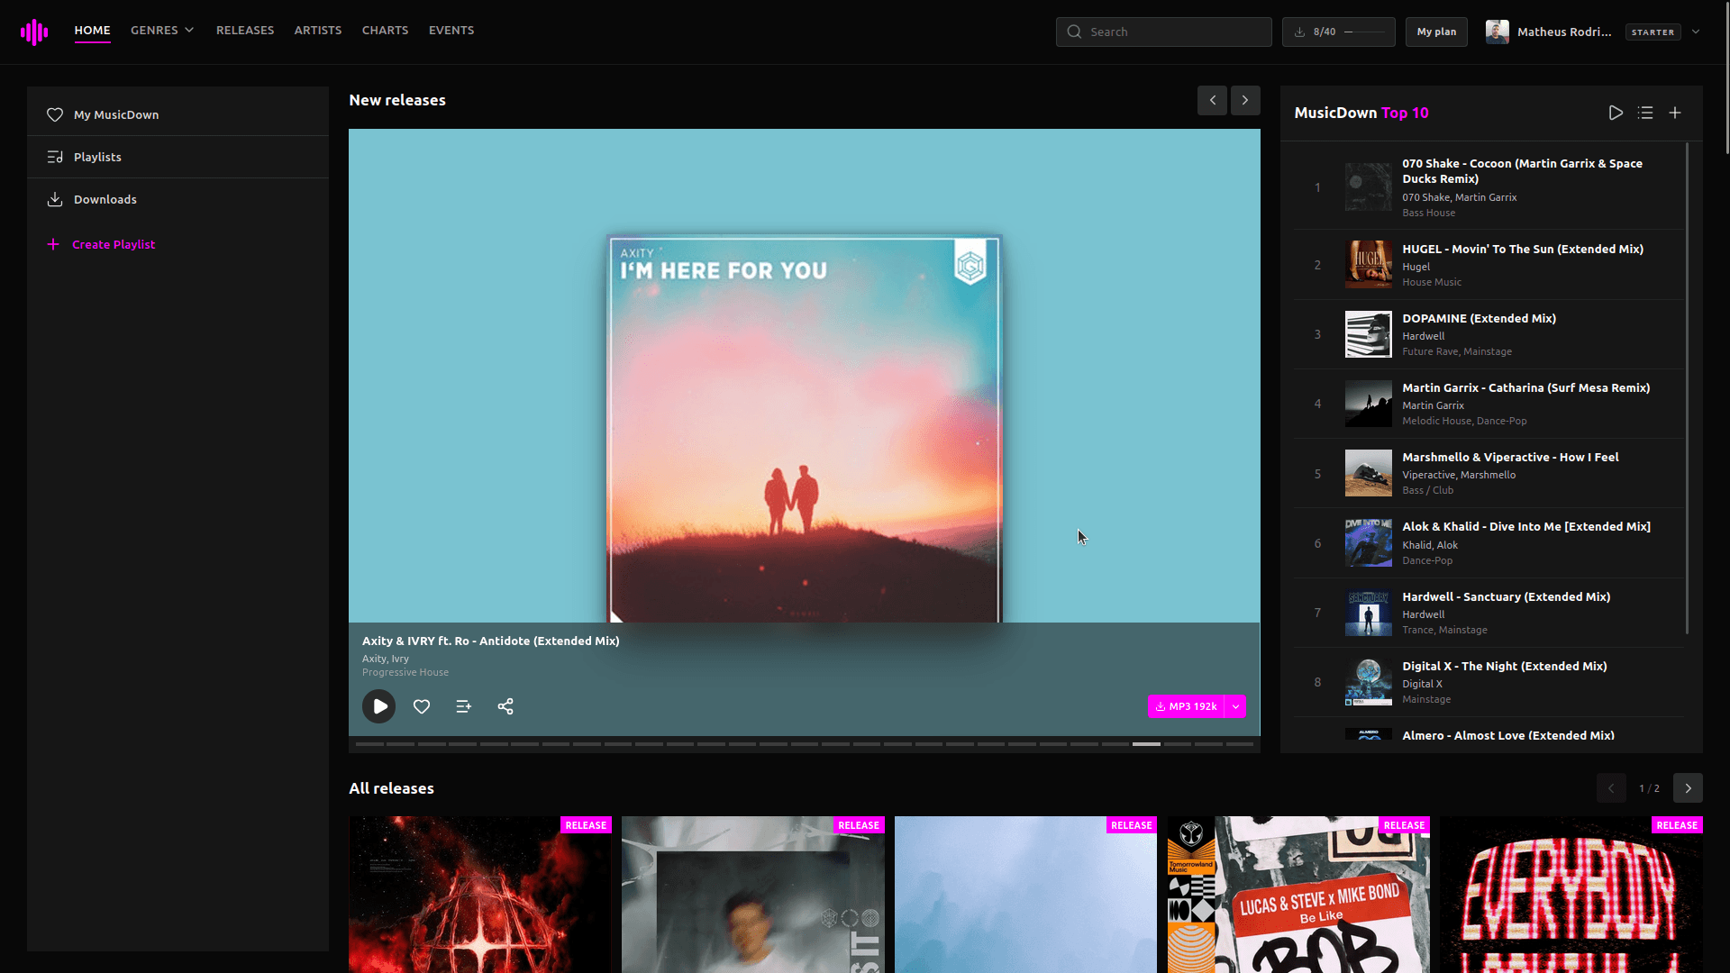Go to next new release
The width and height of the screenshot is (1730, 973).
1245,100
